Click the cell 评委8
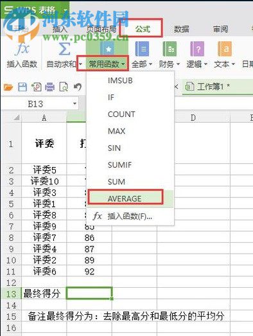The width and height of the screenshot is (253, 336). click(44, 215)
